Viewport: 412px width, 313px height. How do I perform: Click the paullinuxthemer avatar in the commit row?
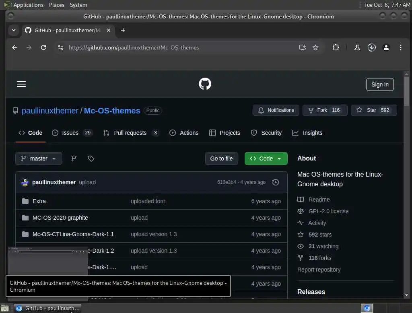(25, 182)
